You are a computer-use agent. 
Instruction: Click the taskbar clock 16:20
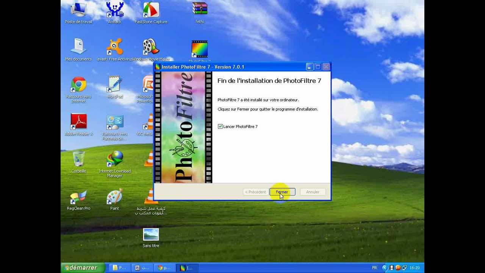(414, 268)
